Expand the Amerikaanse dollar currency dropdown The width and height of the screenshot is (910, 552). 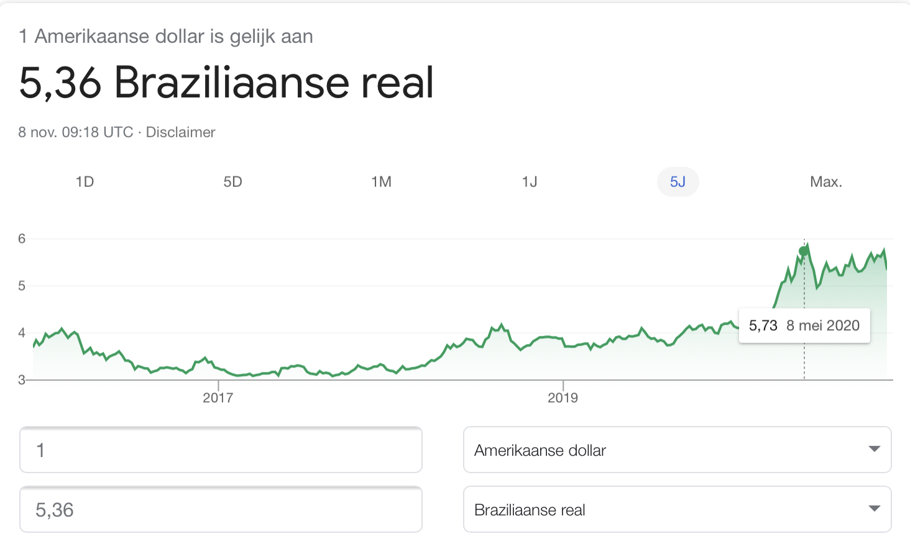coord(678,450)
